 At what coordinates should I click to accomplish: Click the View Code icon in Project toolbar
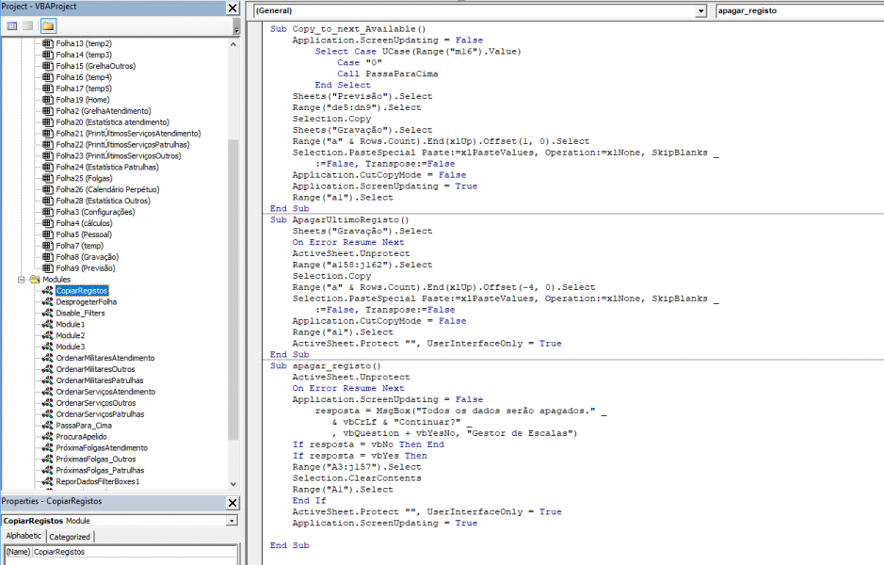(12, 25)
